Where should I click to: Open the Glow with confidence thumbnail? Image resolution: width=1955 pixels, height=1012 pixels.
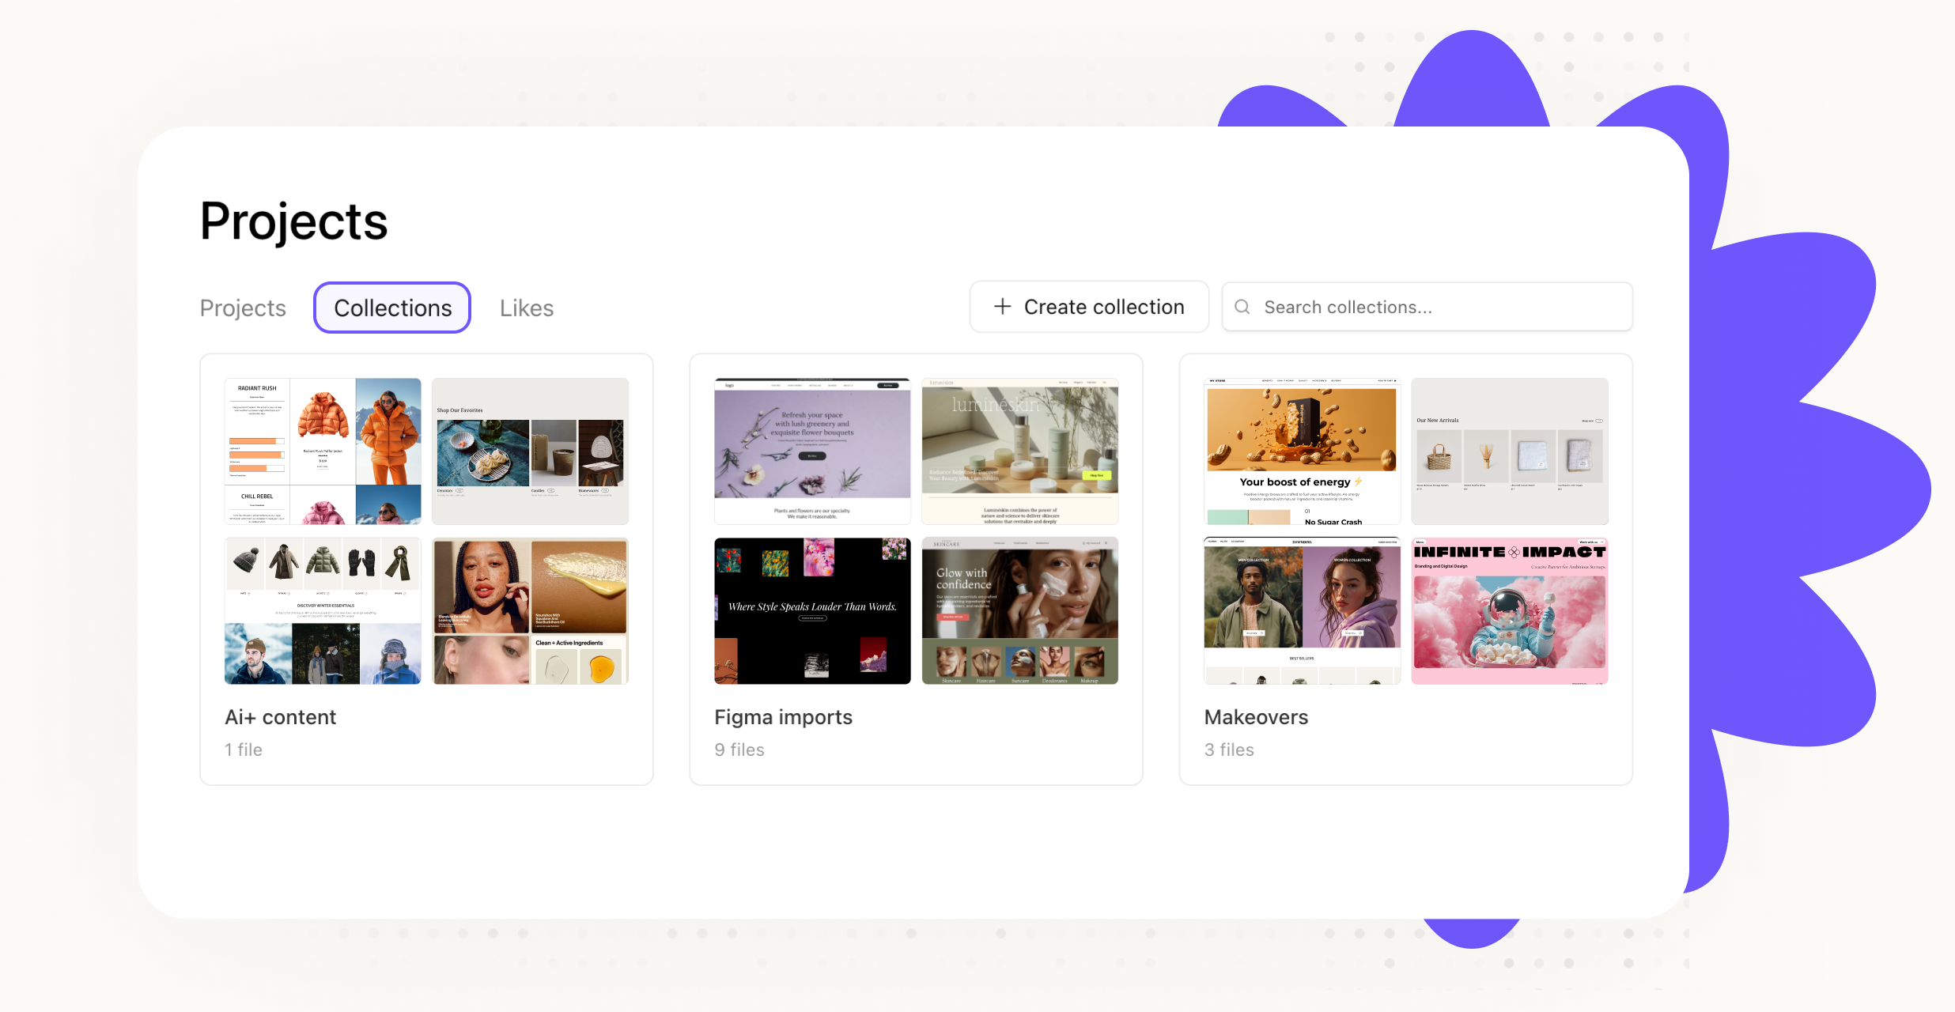click(1019, 610)
